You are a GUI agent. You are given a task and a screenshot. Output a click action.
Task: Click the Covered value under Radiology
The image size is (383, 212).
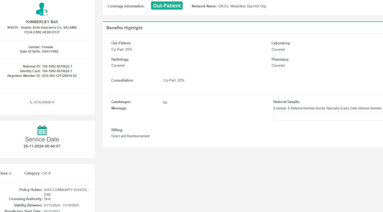(118, 66)
